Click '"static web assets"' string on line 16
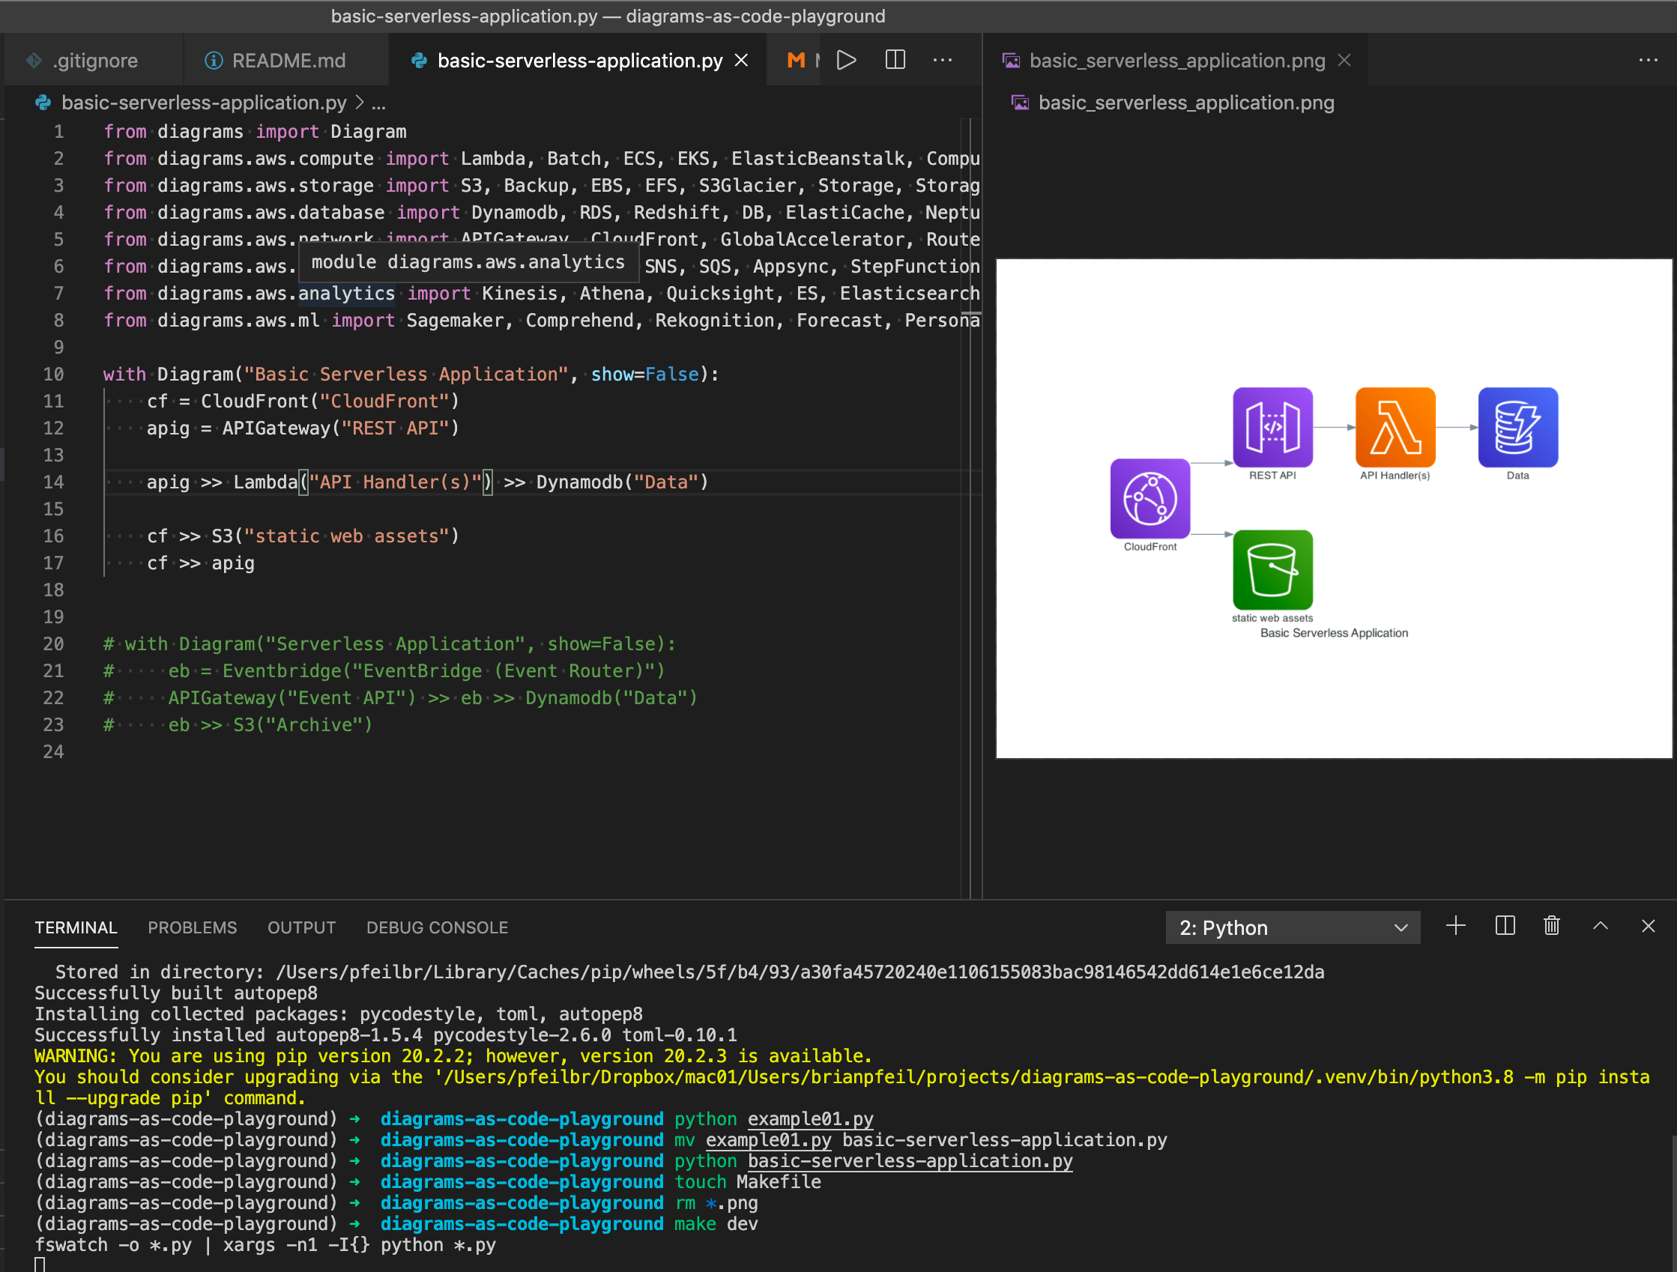Image resolution: width=1677 pixels, height=1272 pixels. pos(346,536)
